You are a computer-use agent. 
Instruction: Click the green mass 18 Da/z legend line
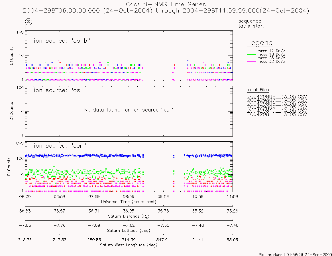[252, 55]
